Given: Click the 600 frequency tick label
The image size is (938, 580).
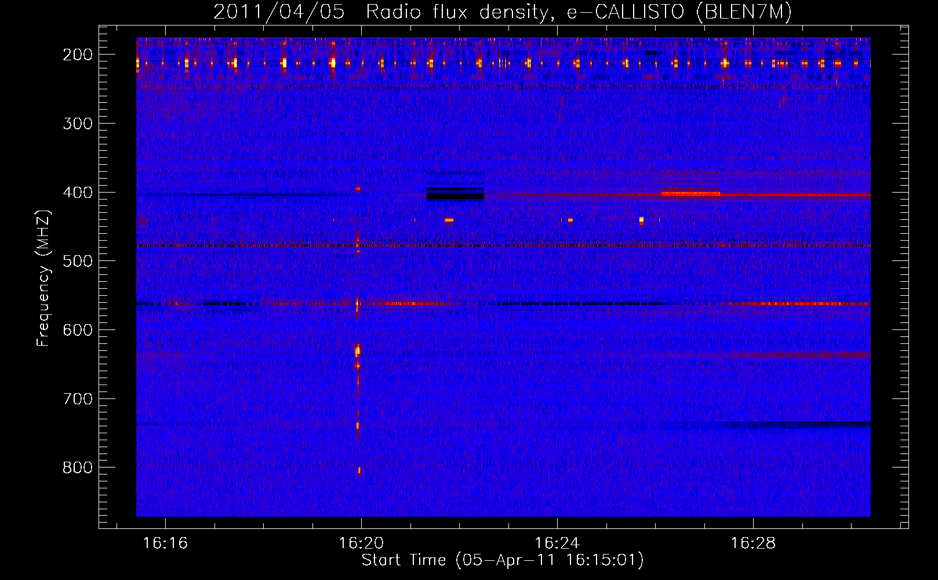Looking at the screenshot, I should click(78, 330).
